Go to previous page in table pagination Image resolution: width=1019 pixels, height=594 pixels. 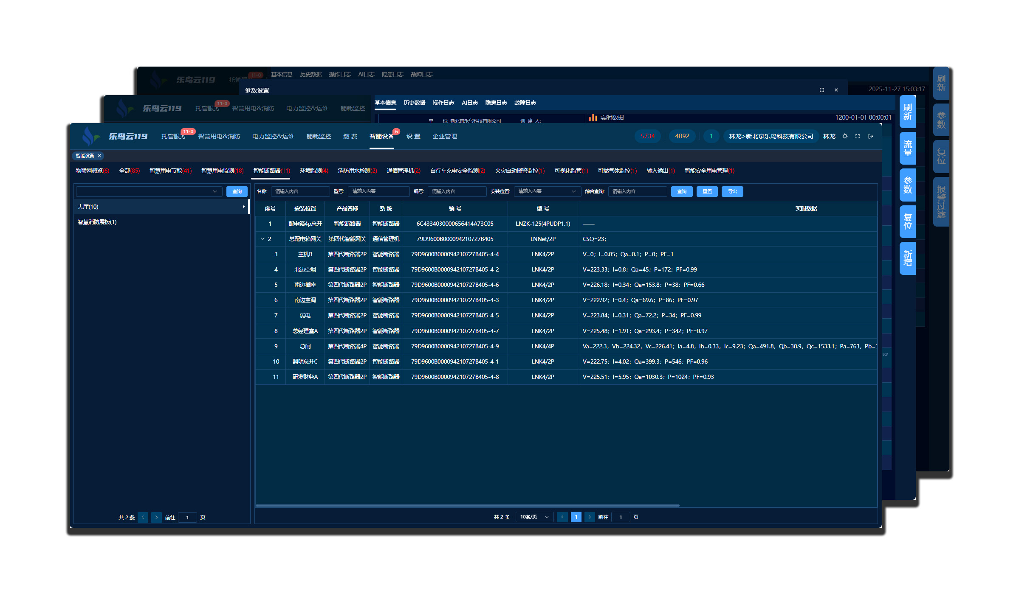point(562,517)
